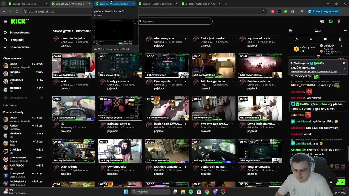Open LeQut channel under Obserwowane
Image resolution: width=349 pixels, height=196 pixels.
tap(23, 65)
